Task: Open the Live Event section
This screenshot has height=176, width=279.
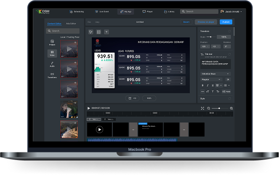Action: [102, 11]
